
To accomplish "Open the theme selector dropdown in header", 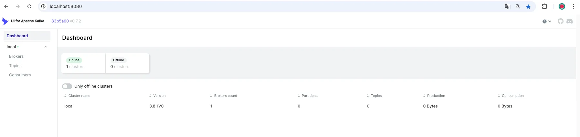I will 547,21.
